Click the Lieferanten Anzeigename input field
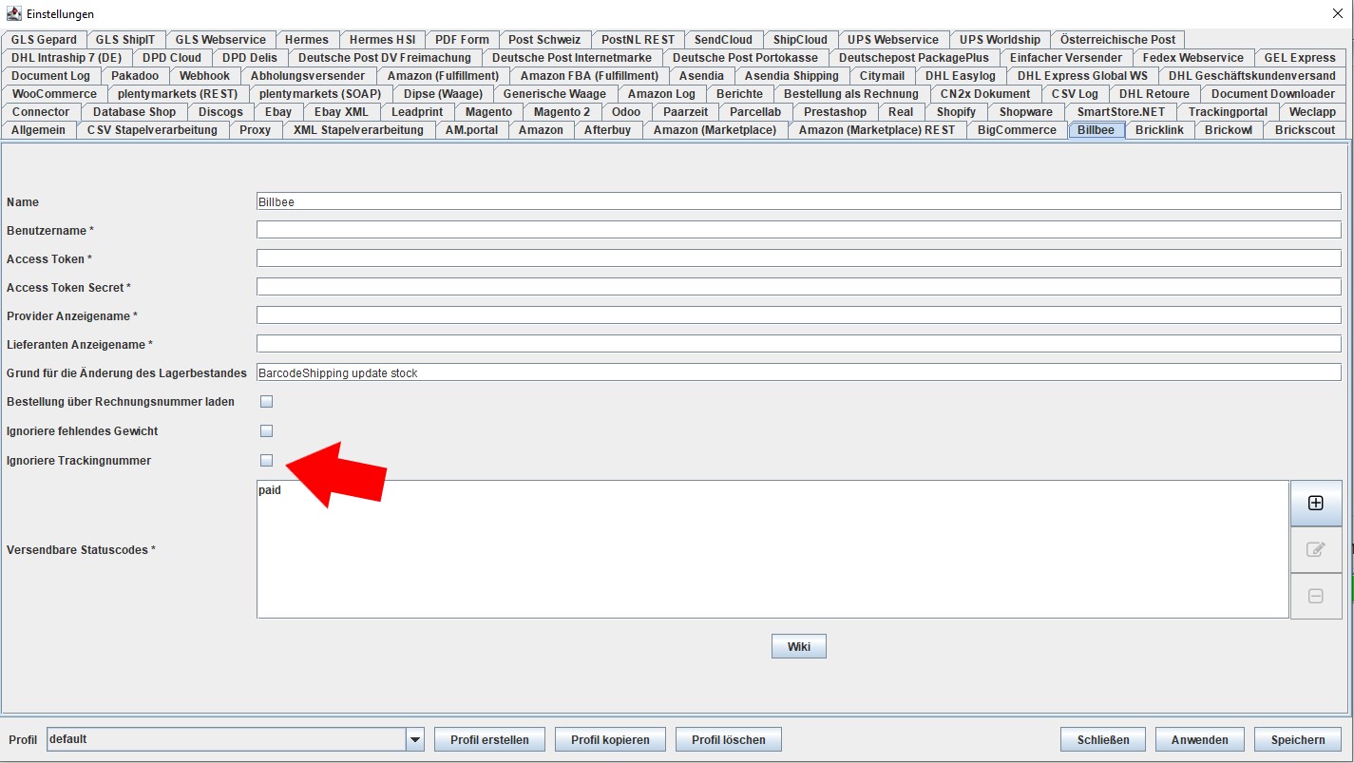 coord(799,344)
